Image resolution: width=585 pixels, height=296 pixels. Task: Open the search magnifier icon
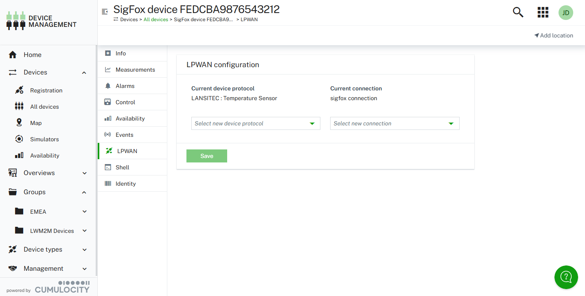(x=518, y=12)
